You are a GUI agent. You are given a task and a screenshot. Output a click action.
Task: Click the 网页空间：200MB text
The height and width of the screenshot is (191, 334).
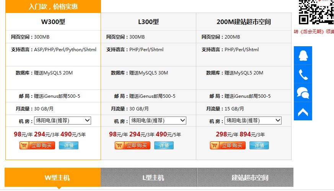pyautogui.click(x=221, y=37)
